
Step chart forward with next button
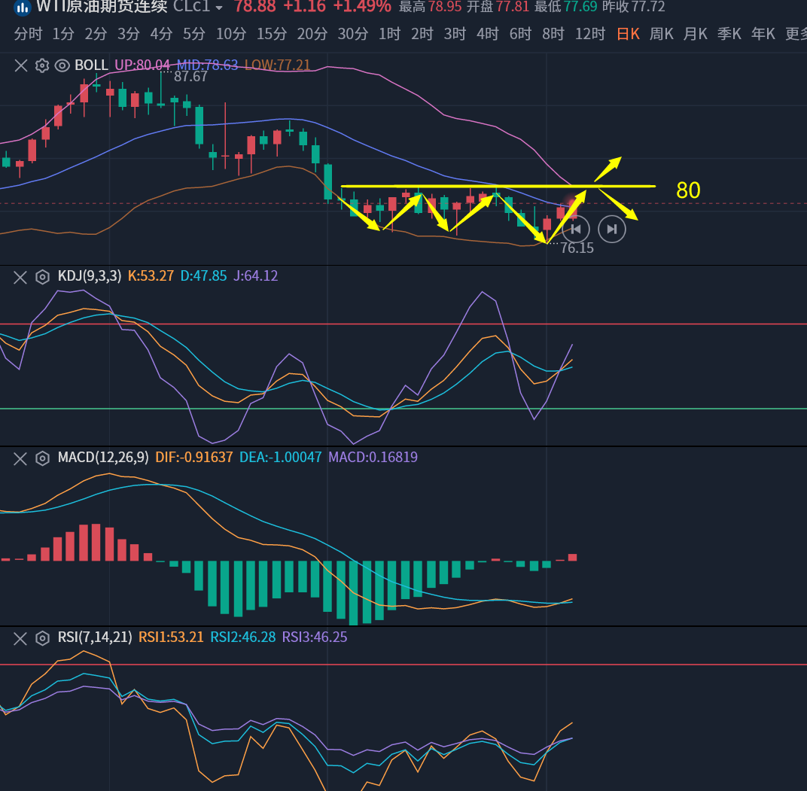tap(612, 229)
